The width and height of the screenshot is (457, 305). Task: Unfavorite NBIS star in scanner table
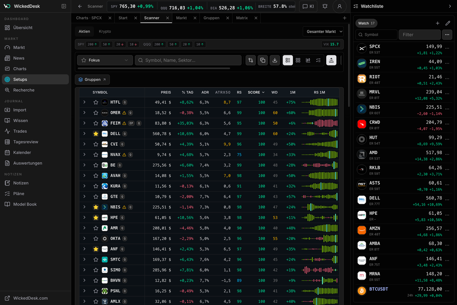click(96, 207)
